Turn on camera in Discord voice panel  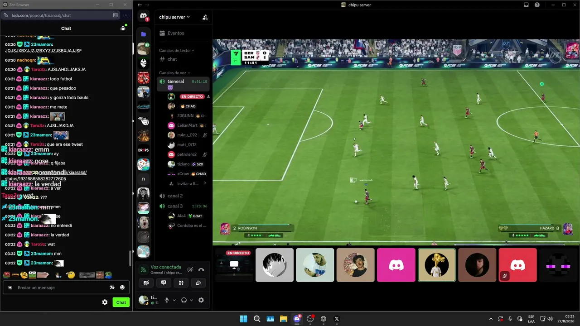pyautogui.click(x=146, y=283)
